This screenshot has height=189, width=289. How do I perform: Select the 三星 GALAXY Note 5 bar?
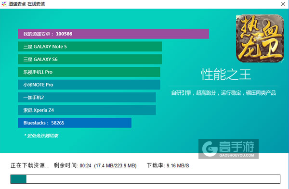click(x=90, y=47)
